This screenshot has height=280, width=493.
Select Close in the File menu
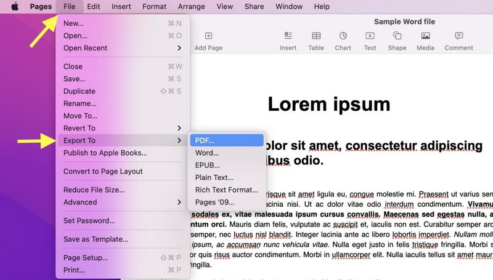[x=123, y=66]
